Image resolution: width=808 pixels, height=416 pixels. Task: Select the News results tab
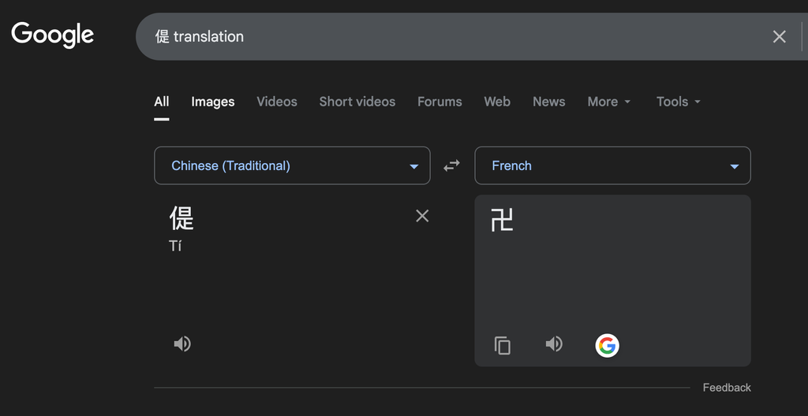point(548,102)
